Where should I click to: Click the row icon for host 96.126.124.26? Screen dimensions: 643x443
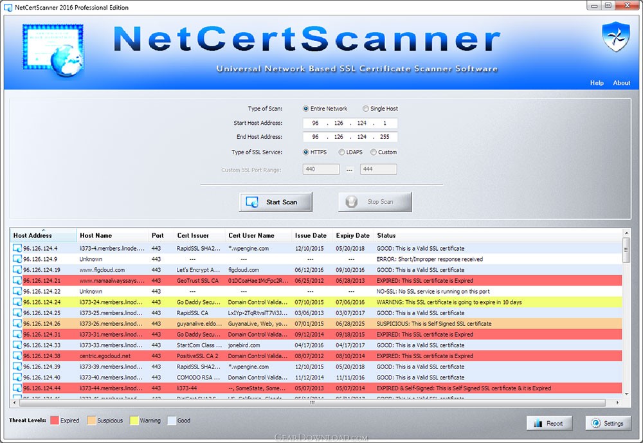click(x=17, y=323)
